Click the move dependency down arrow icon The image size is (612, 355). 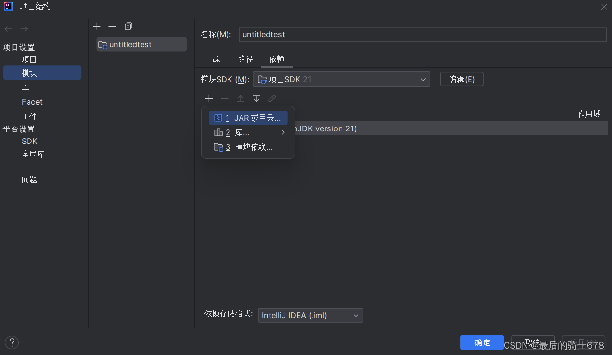[x=256, y=98]
